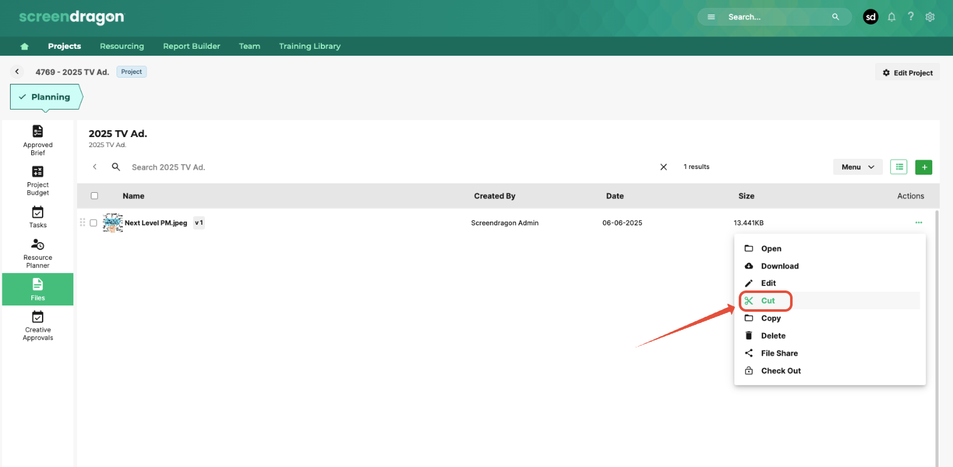Switch to the Projects tab
953x467 pixels.
[x=65, y=46]
